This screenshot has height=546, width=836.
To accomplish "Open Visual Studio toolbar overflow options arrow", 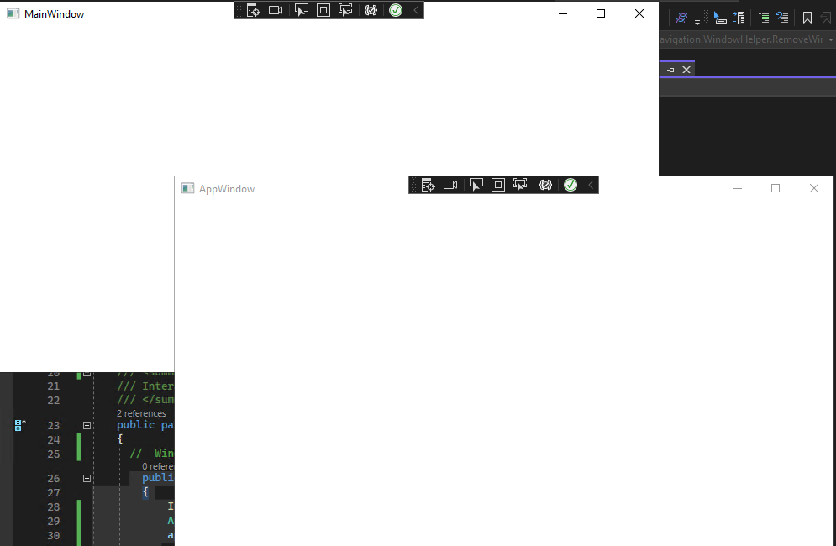I will pyautogui.click(x=697, y=23).
